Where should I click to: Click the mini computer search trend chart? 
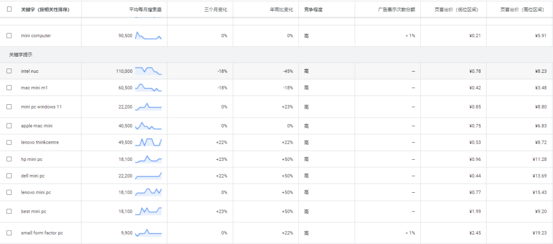(148, 36)
